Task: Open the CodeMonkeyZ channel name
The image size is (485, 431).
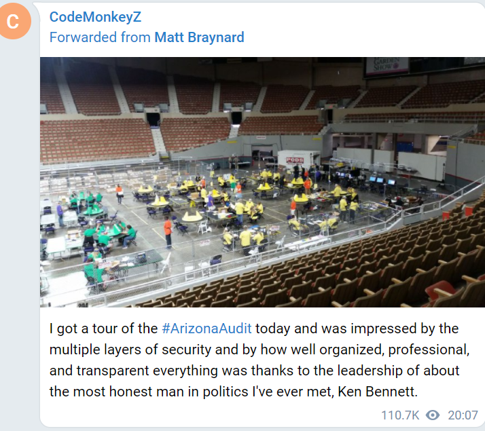Action: click(95, 17)
